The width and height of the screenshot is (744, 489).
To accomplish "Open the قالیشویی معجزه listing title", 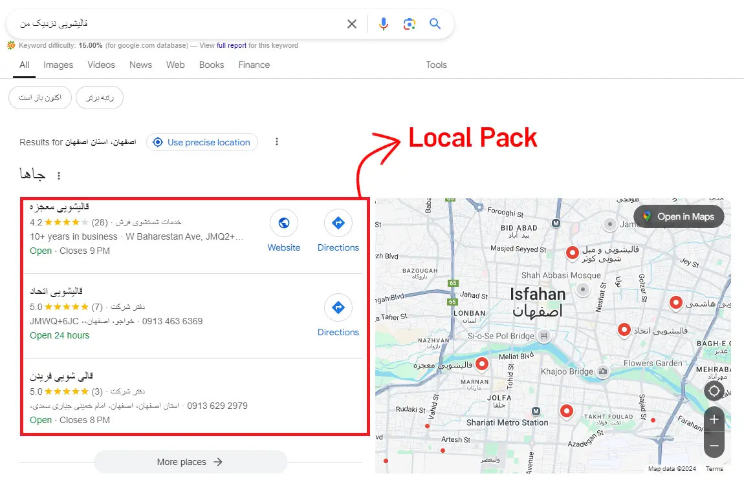I will click(60, 207).
